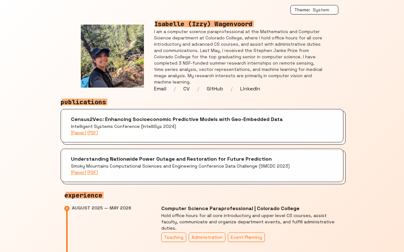Click the Isabelle (Izzy) Wagenvoord name heading
Screen dimensions: 404x252
(x=204, y=24)
